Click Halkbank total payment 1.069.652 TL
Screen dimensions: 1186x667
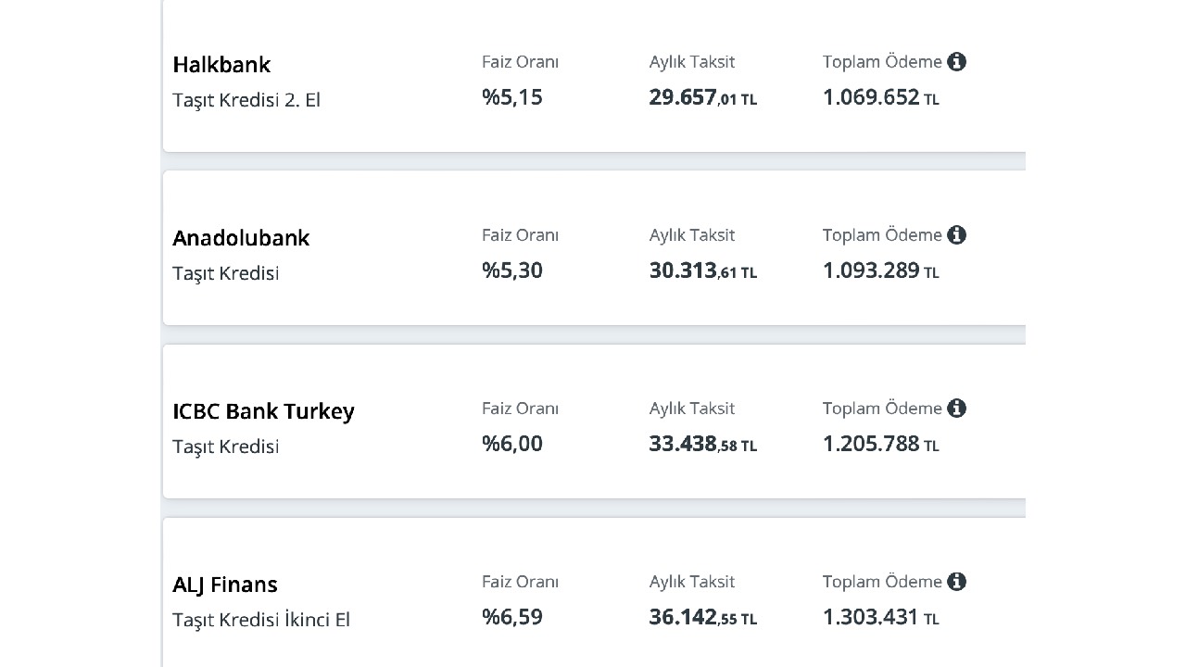(881, 97)
